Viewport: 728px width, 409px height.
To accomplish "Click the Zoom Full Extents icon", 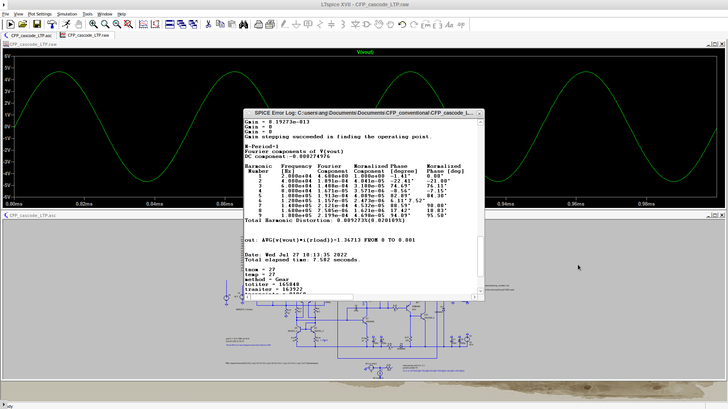I will (129, 25).
